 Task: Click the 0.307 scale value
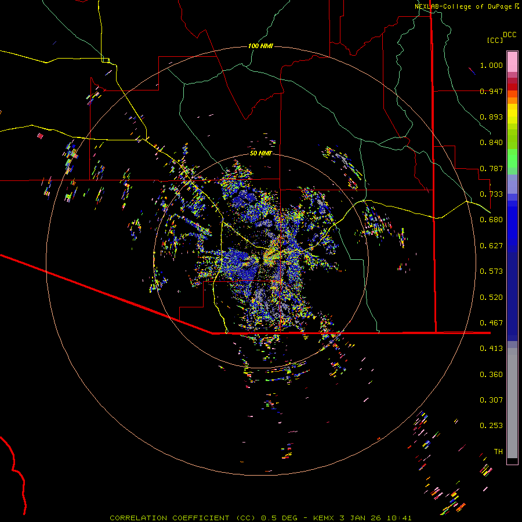pos(491,400)
